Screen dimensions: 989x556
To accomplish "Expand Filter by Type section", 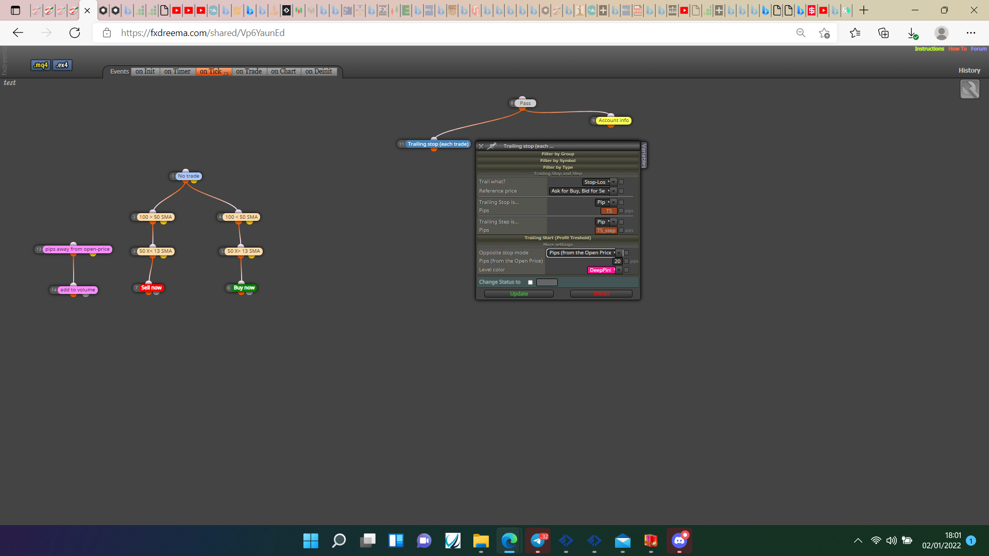I will click(x=558, y=167).
